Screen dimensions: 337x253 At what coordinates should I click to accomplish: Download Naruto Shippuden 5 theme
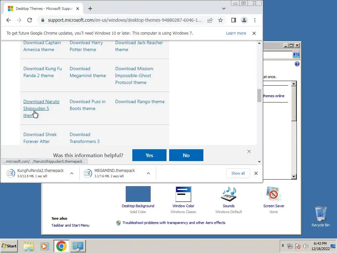coord(41,108)
